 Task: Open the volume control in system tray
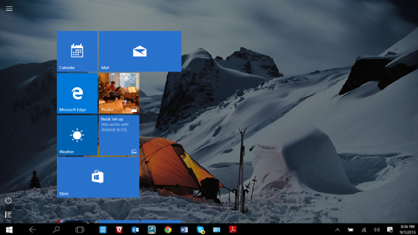click(x=377, y=229)
